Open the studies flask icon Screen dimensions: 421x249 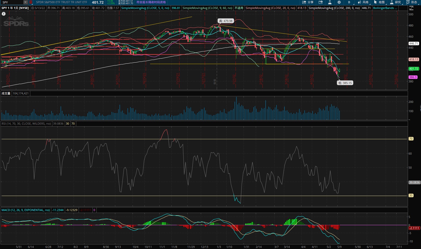[x=330, y=2]
